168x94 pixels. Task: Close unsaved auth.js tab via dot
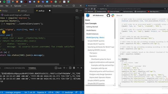point(50,11)
